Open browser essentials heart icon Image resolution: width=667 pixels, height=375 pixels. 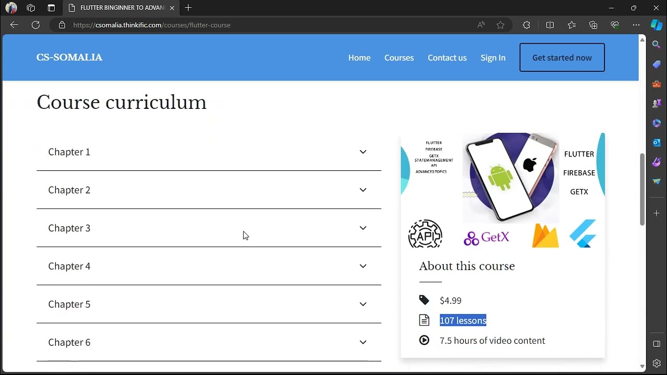click(614, 25)
